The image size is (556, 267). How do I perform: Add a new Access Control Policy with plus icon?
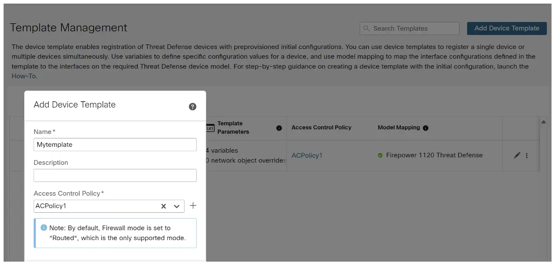pos(193,206)
